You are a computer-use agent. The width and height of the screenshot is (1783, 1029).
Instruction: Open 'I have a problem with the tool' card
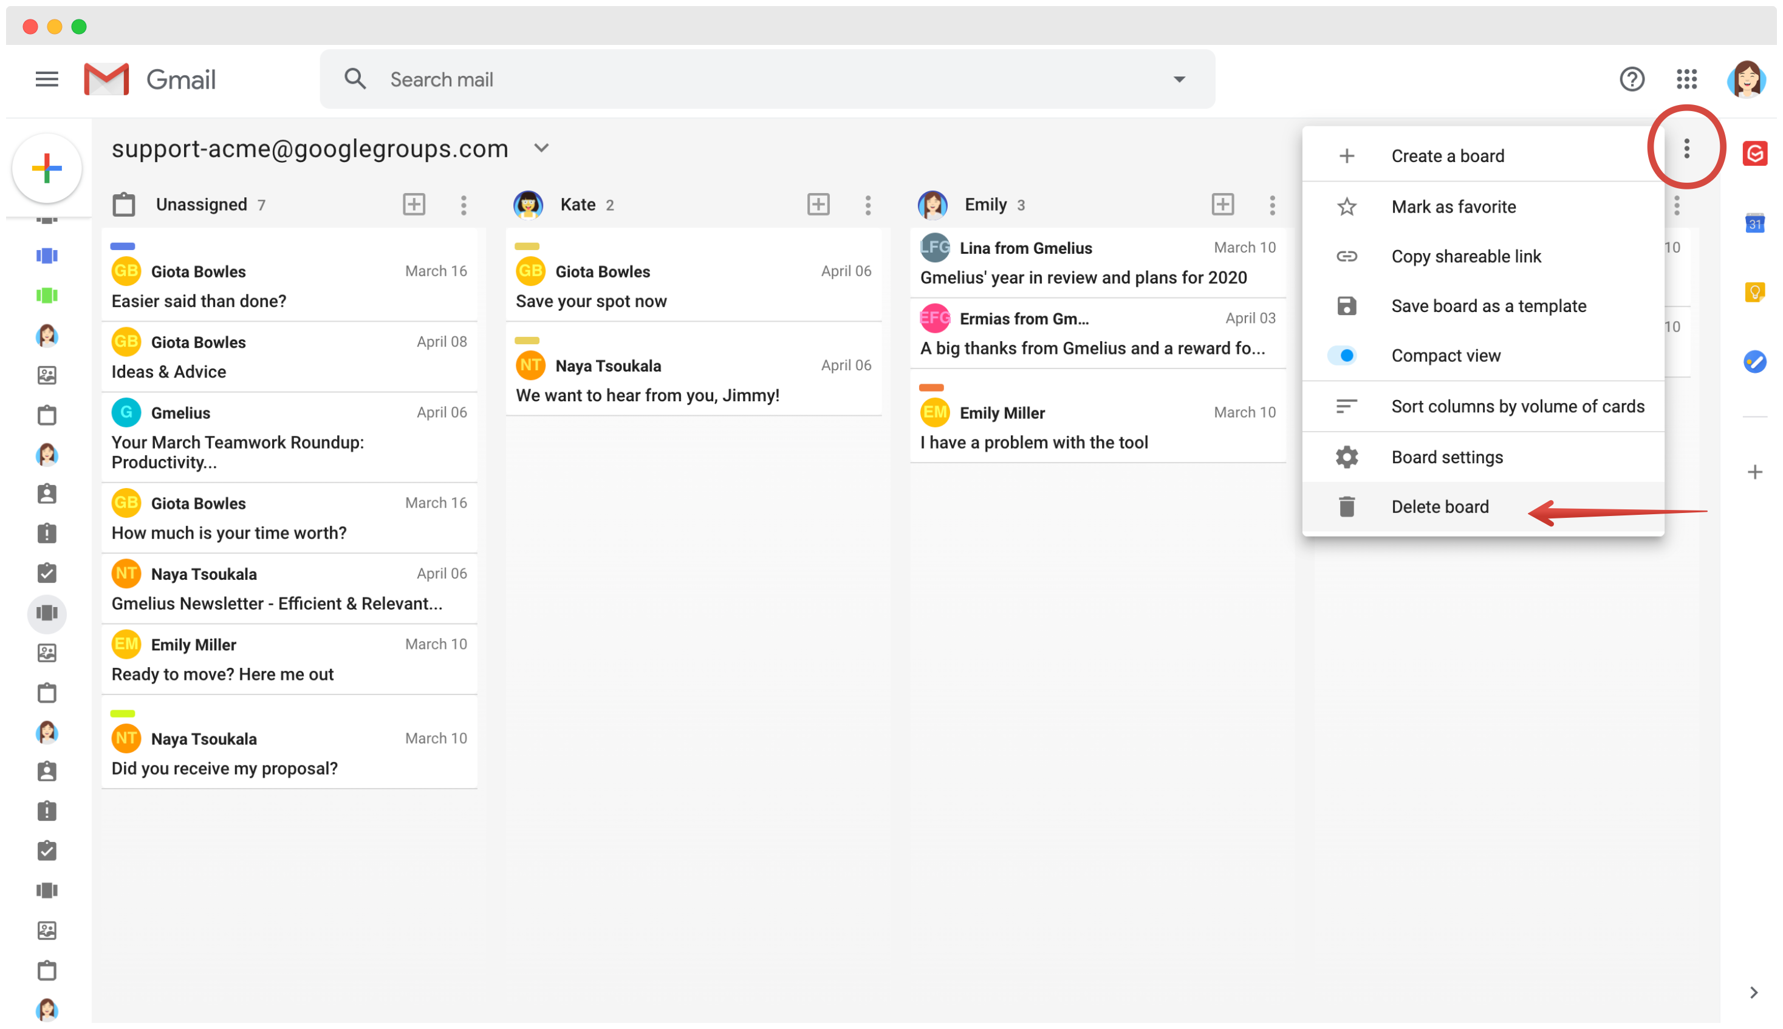click(x=1098, y=417)
